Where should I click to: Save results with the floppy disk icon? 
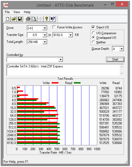click(20, 19)
